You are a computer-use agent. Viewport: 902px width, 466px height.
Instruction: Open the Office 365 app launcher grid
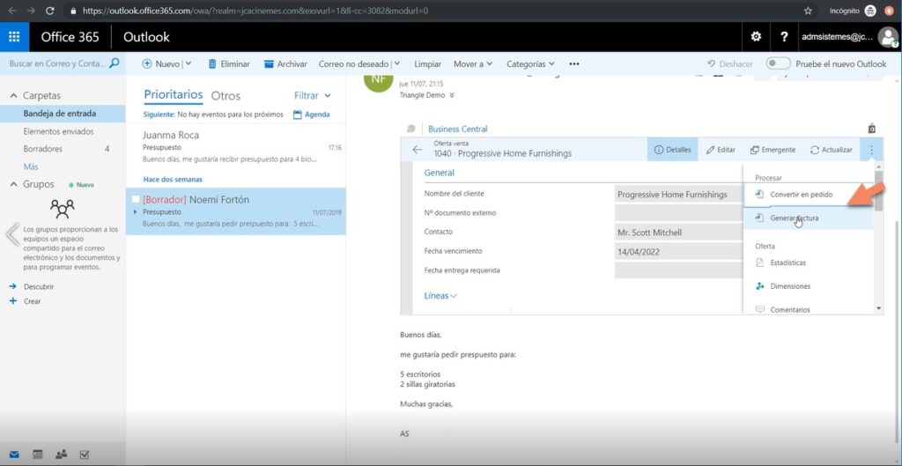(14, 37)
